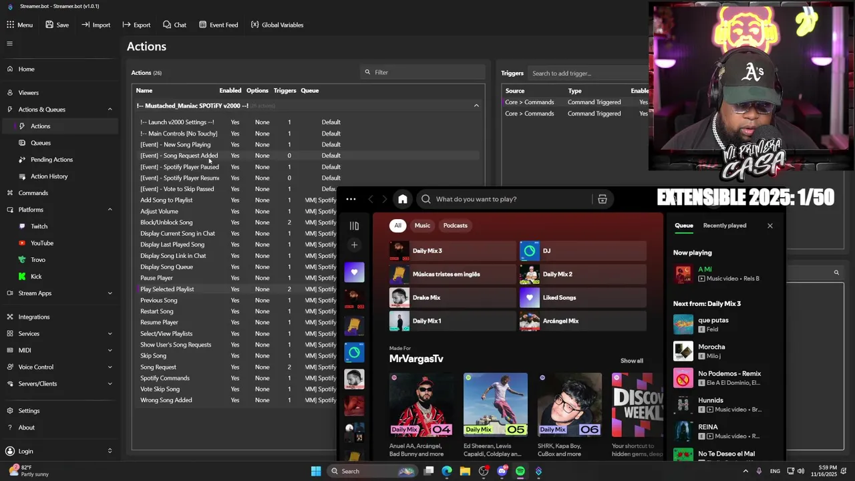Collapse the Mustached_Maniac SPOTIFY v2000 group
855x481 pixels.
point(476,106)
